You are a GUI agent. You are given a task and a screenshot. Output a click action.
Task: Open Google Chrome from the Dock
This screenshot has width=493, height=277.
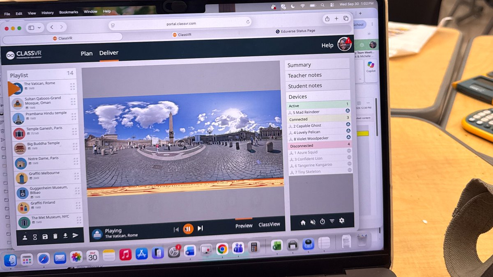click(x=222, y=249)
